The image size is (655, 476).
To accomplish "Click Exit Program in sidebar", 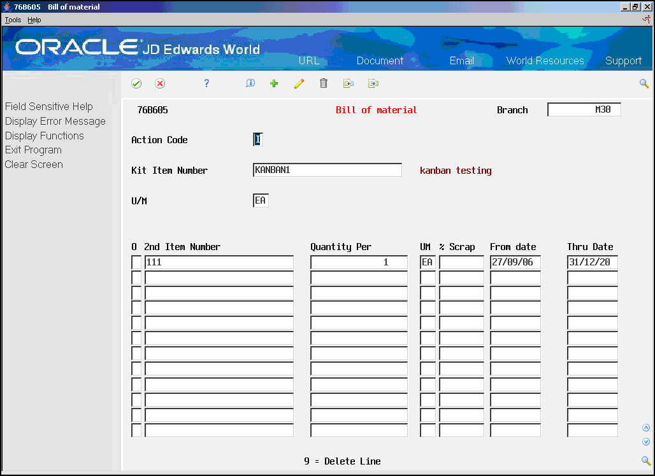I will coord(33,150).
